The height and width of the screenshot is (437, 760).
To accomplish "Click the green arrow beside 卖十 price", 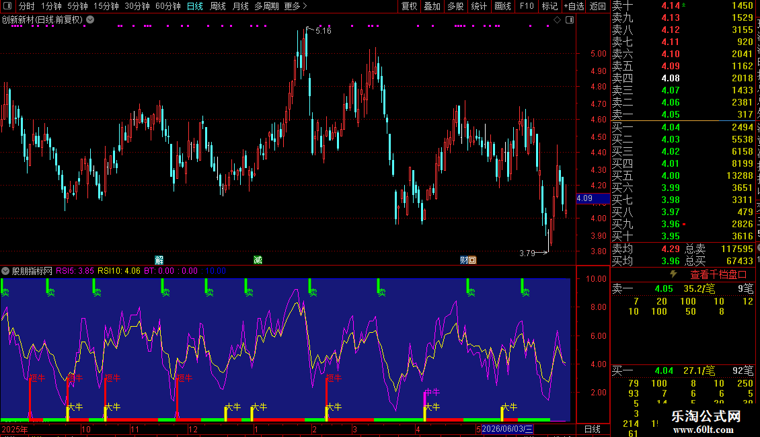I will pos(683,5).
